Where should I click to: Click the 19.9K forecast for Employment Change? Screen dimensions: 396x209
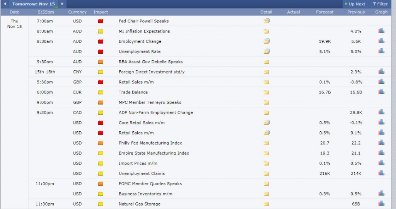pos(324,41)
